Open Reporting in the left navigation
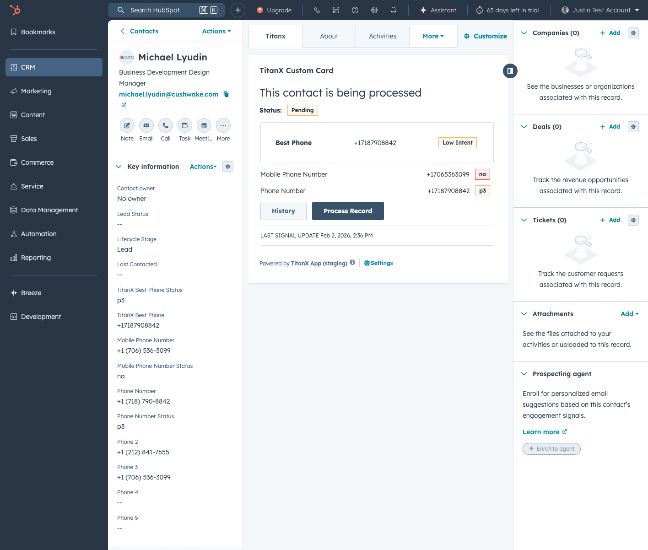Viewport: 648px width, 550px height. (54, 258)
